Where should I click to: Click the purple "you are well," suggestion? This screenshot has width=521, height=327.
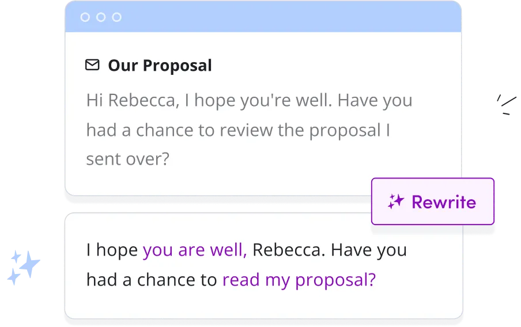[x=195, y=250]
